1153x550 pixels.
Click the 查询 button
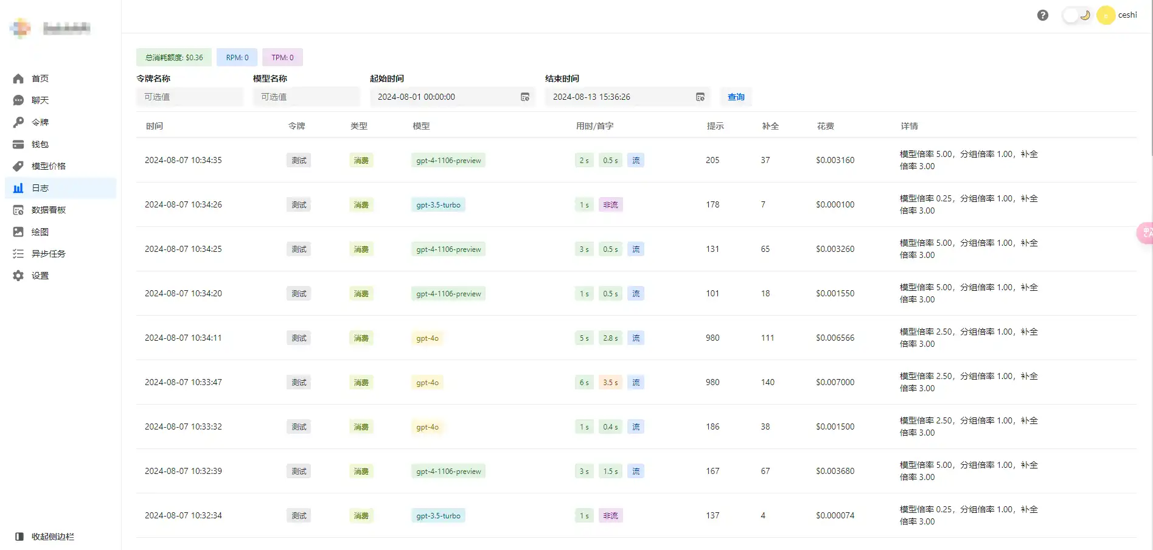click(736, 97)
